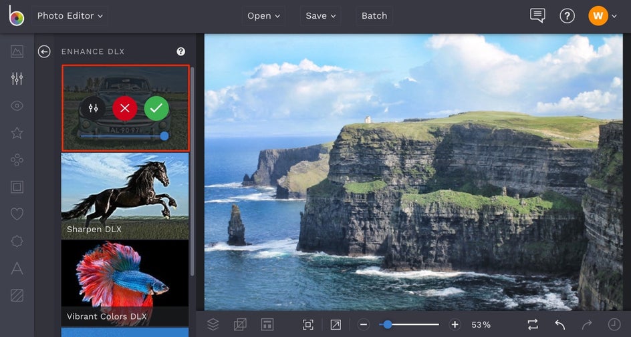The image size is (631, 337).
Task: Click the orange W profile avatar
Action: (x=598, y=16)
